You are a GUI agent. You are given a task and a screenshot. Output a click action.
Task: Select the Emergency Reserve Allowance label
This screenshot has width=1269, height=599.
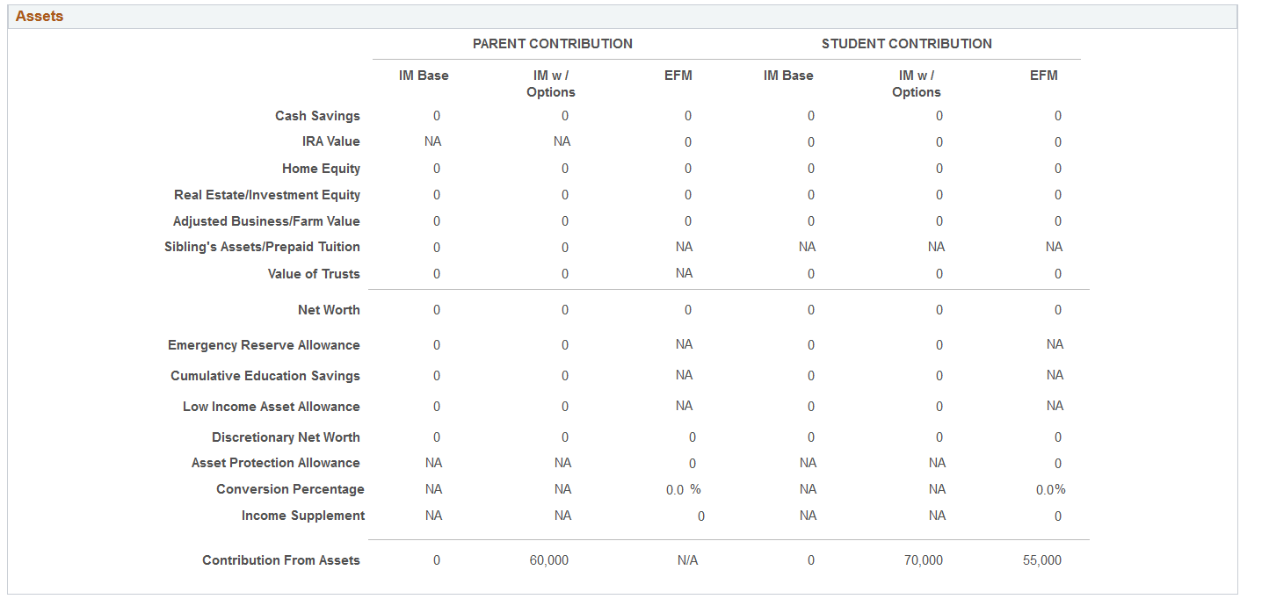click(264, 344)
